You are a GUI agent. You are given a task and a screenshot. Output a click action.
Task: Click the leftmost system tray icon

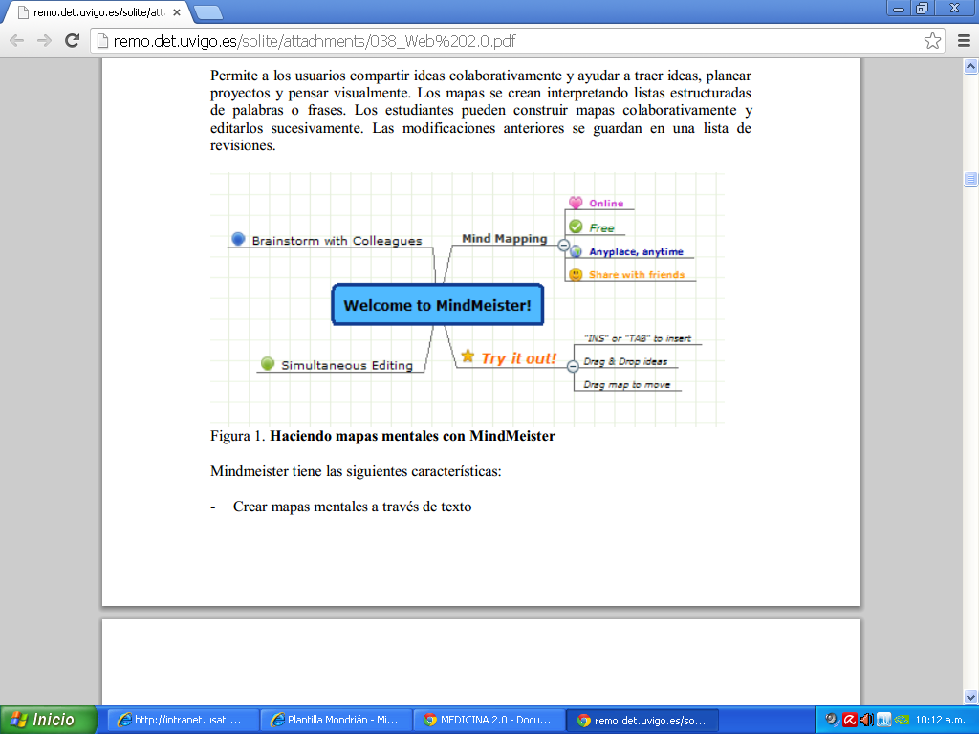(832, 721)
